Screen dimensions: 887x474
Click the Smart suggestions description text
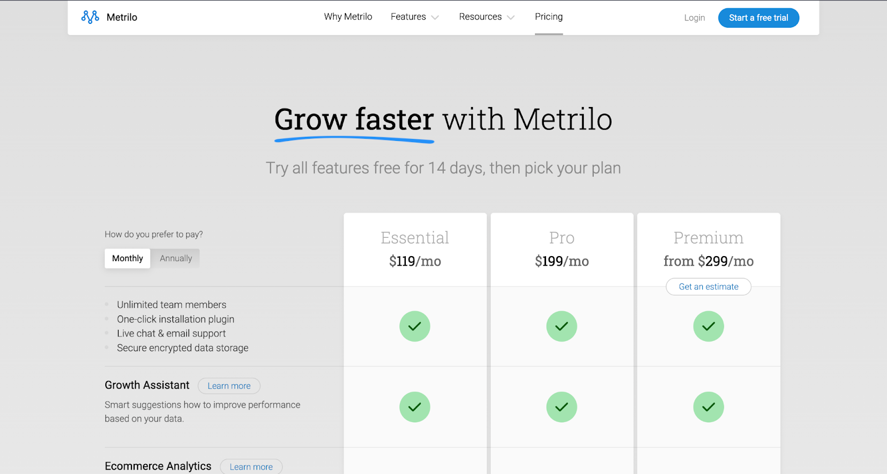[202, 412]
